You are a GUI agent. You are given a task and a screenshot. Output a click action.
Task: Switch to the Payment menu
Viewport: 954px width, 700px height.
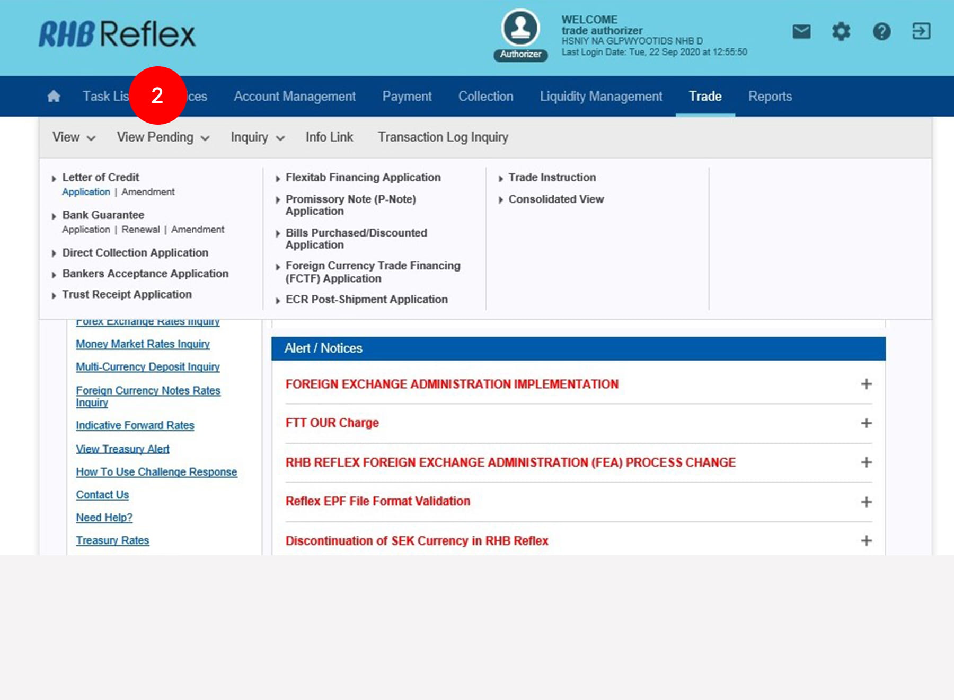[407, 97]
